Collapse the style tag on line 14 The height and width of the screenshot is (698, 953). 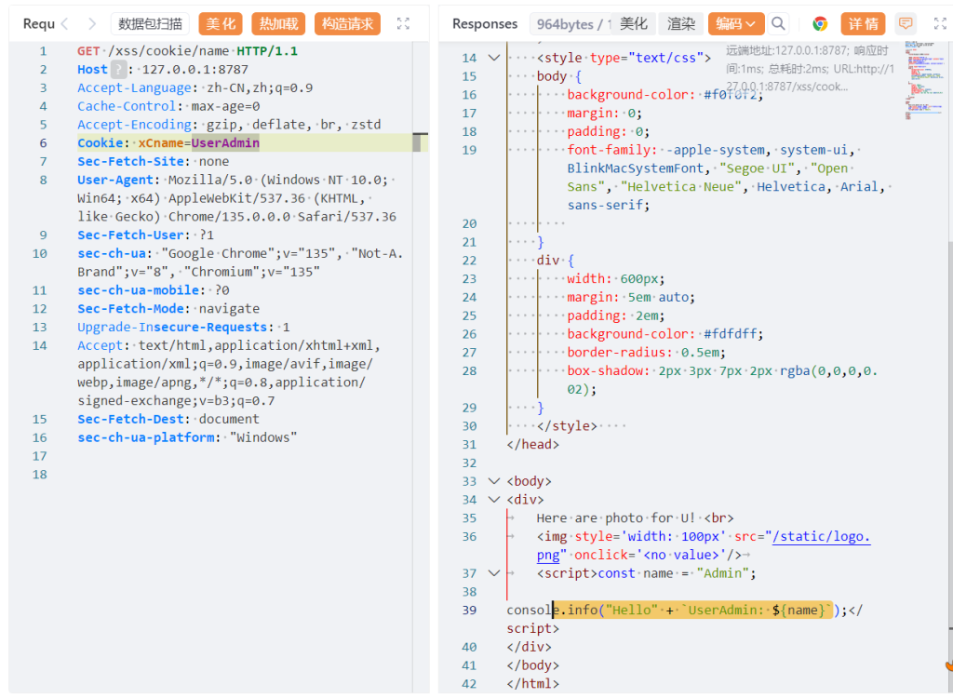pyautogui.click(x=493, y=58)
